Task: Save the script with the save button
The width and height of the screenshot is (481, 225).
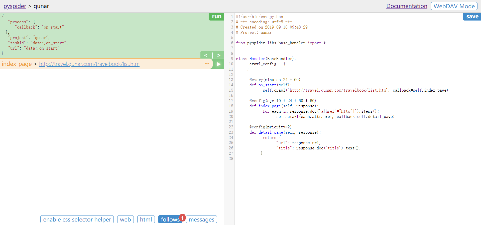Action: tap(472, 17)
